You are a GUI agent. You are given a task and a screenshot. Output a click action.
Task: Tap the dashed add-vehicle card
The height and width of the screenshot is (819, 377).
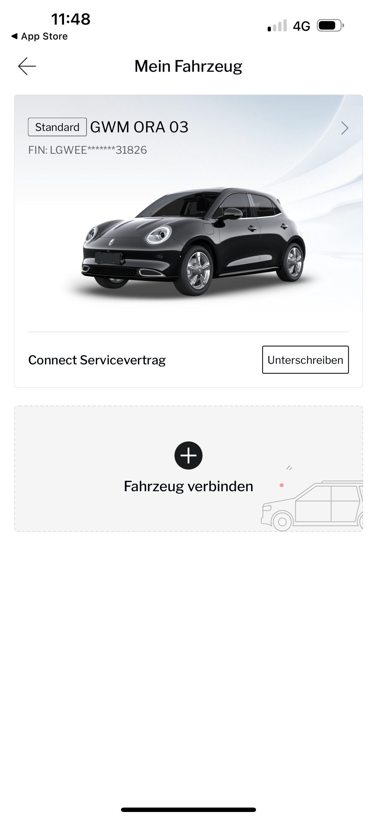tap(188, 469)
